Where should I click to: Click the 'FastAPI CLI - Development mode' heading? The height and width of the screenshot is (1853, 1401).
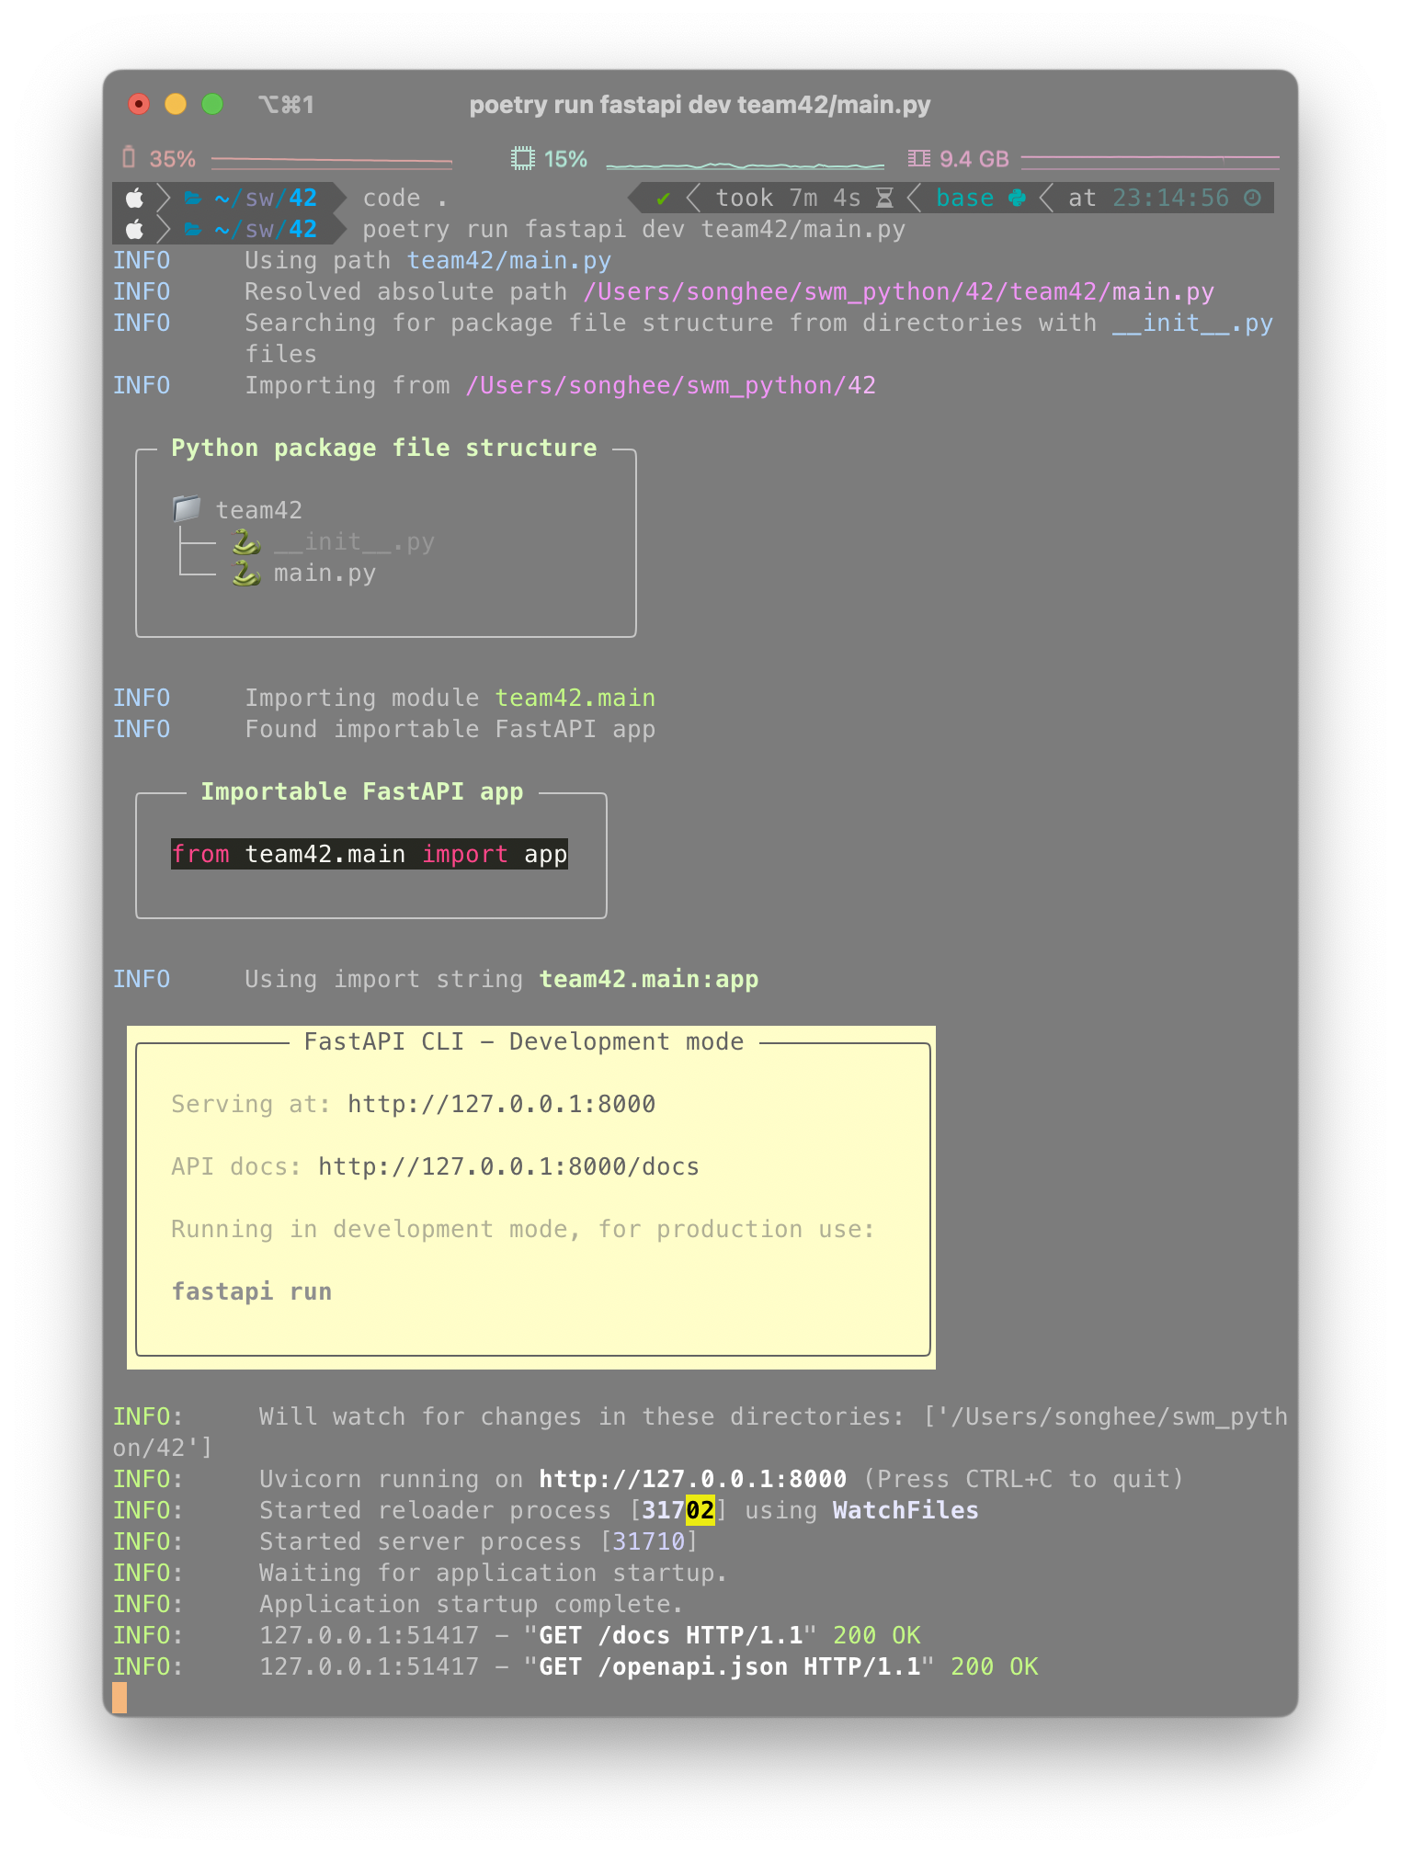pyautogui.click(x=523, y=1041)
